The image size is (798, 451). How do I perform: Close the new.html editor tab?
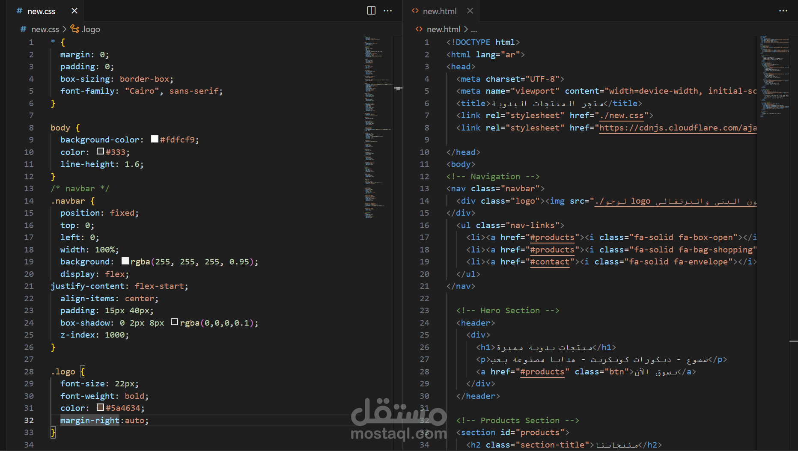click(470, 11)
